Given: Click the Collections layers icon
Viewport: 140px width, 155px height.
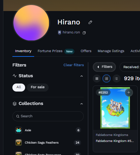Looking at the screenshot, I should pos(14,104).
